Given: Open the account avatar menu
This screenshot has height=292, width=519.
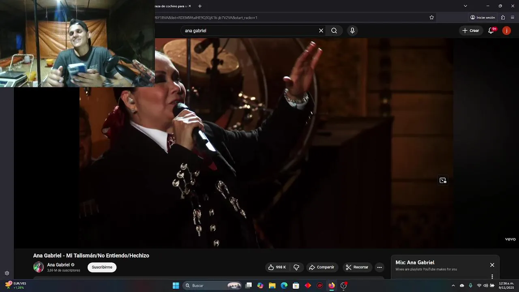Looking at the screenshot, I should pos(506,30).
